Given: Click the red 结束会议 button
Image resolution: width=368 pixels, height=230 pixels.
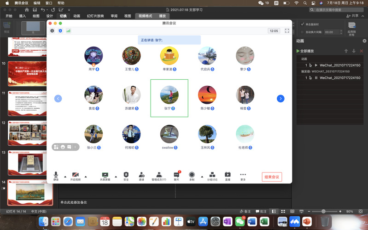Looking at the screenshot, I should [x=271, y=177].
